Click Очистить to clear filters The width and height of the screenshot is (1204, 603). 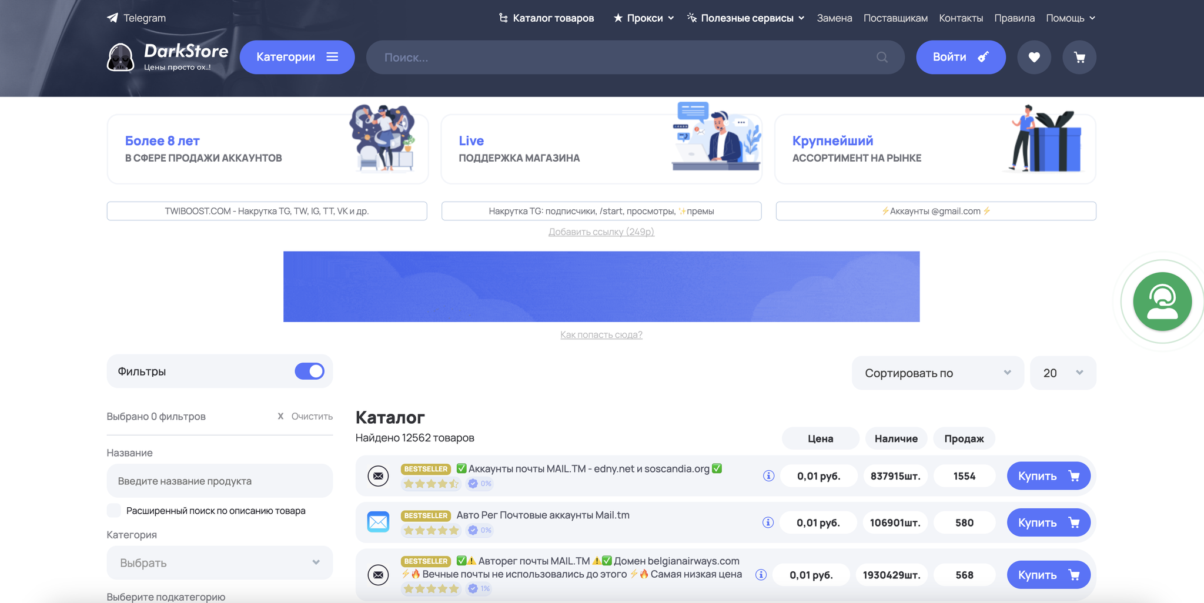point(312,416)
